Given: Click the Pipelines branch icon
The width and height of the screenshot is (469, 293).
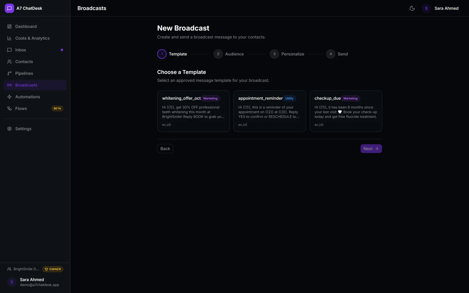Looking at the screenshot, I should point(9,73).
